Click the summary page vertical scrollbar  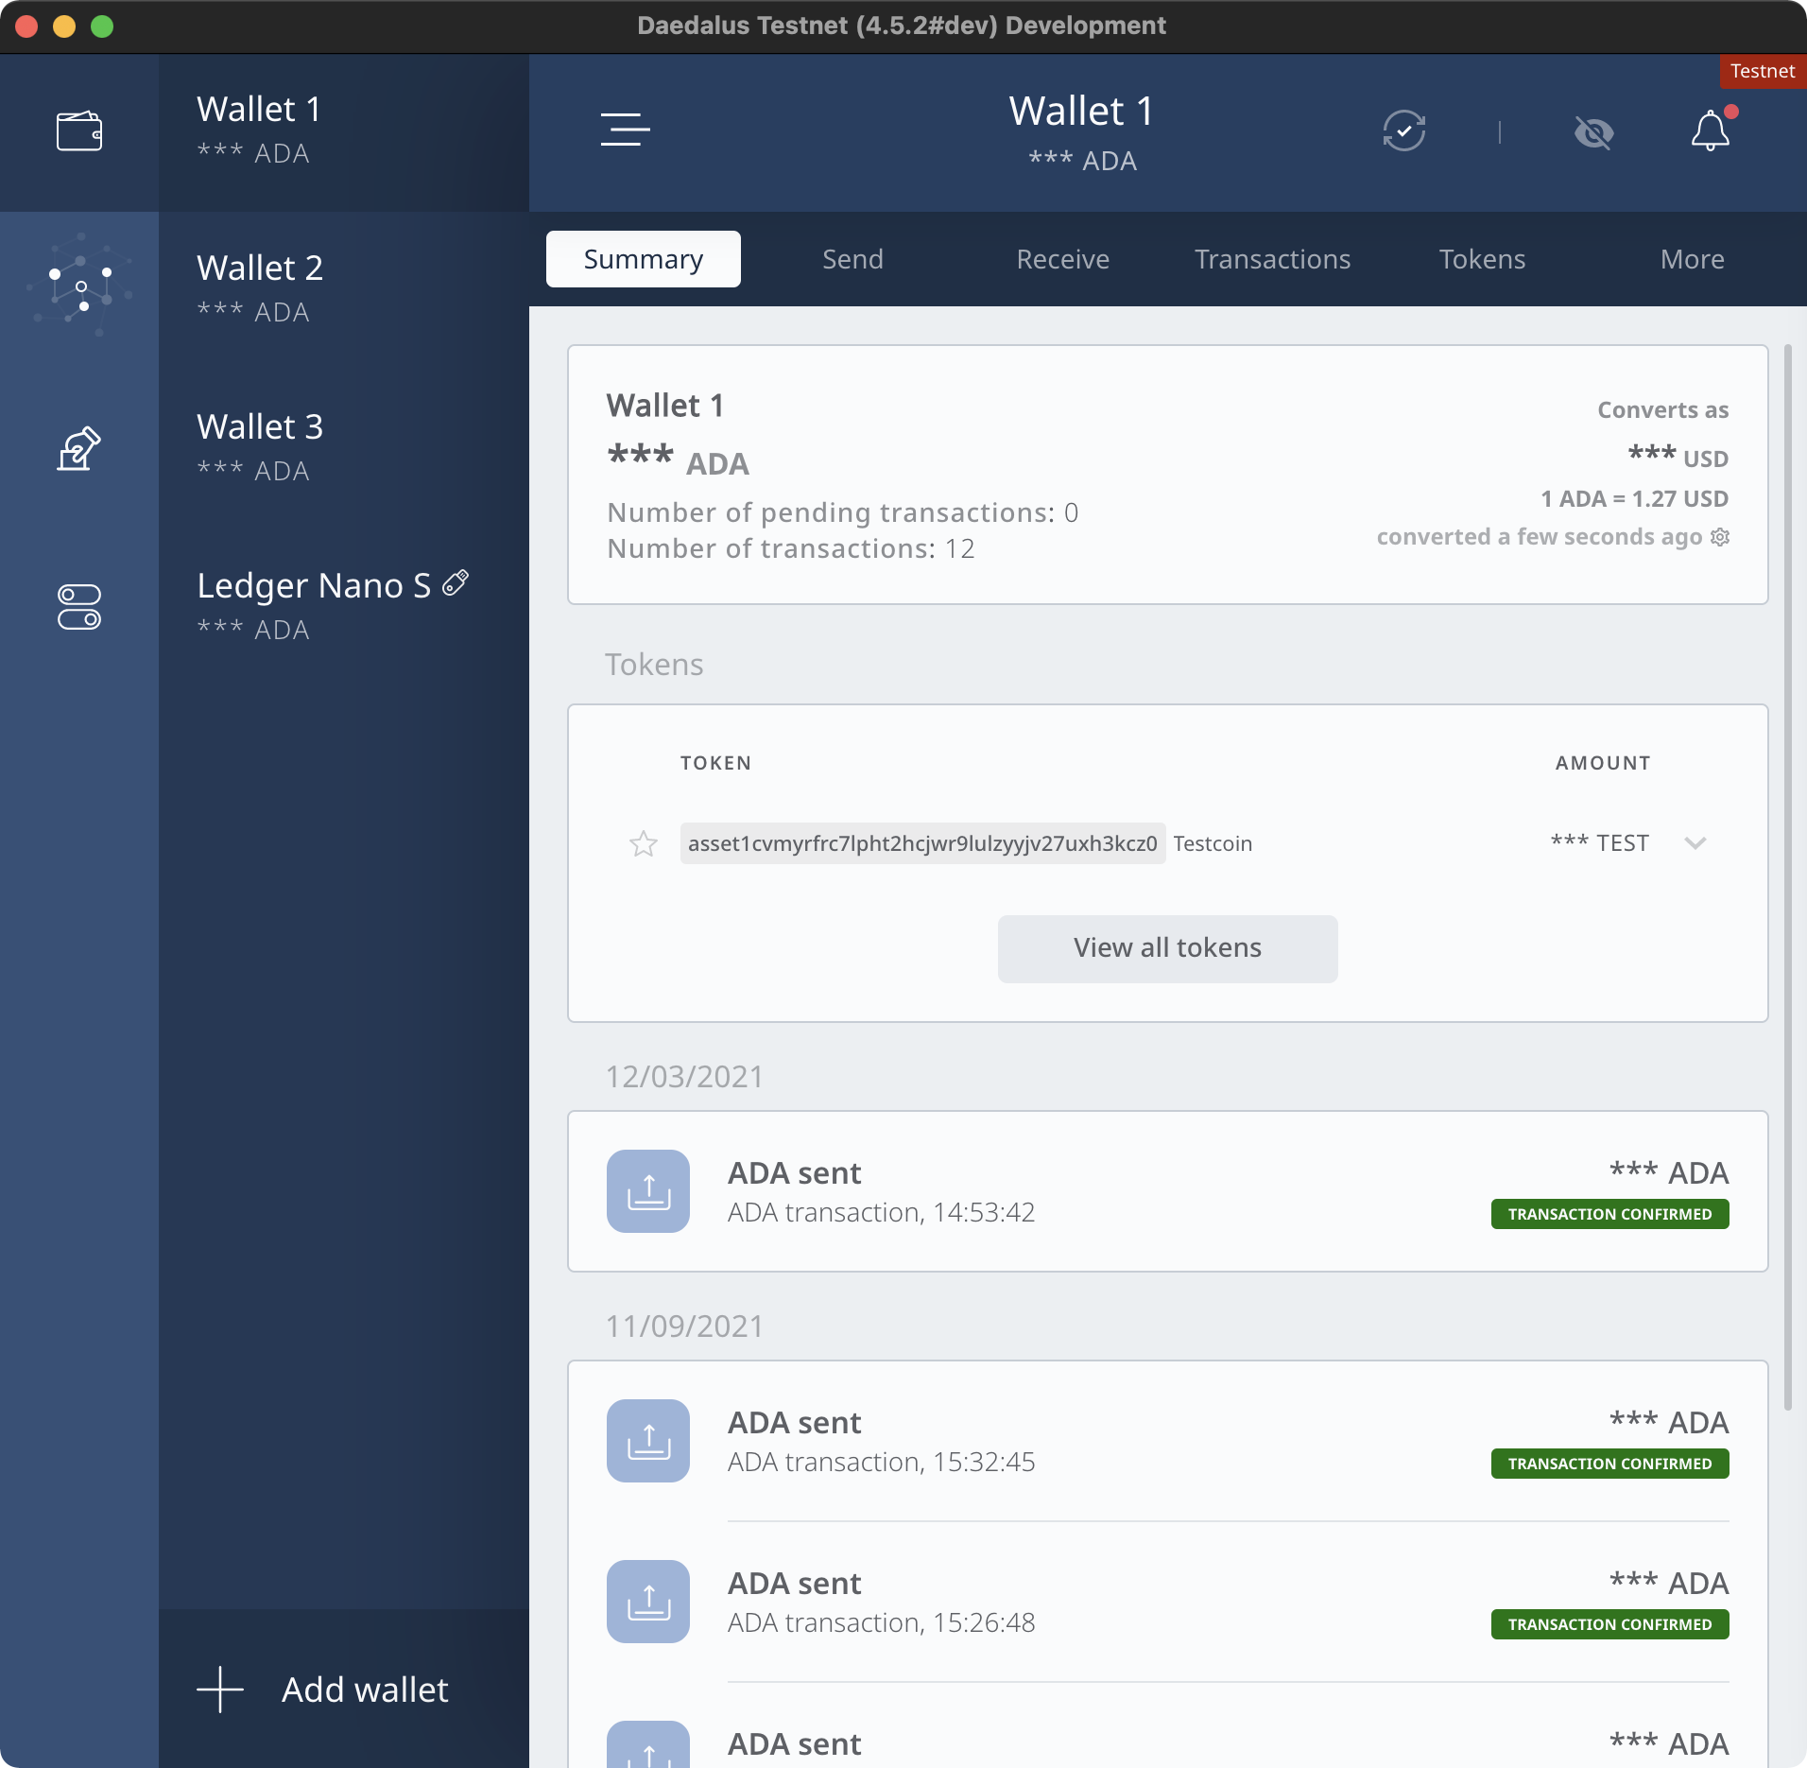pos(1788,877)
